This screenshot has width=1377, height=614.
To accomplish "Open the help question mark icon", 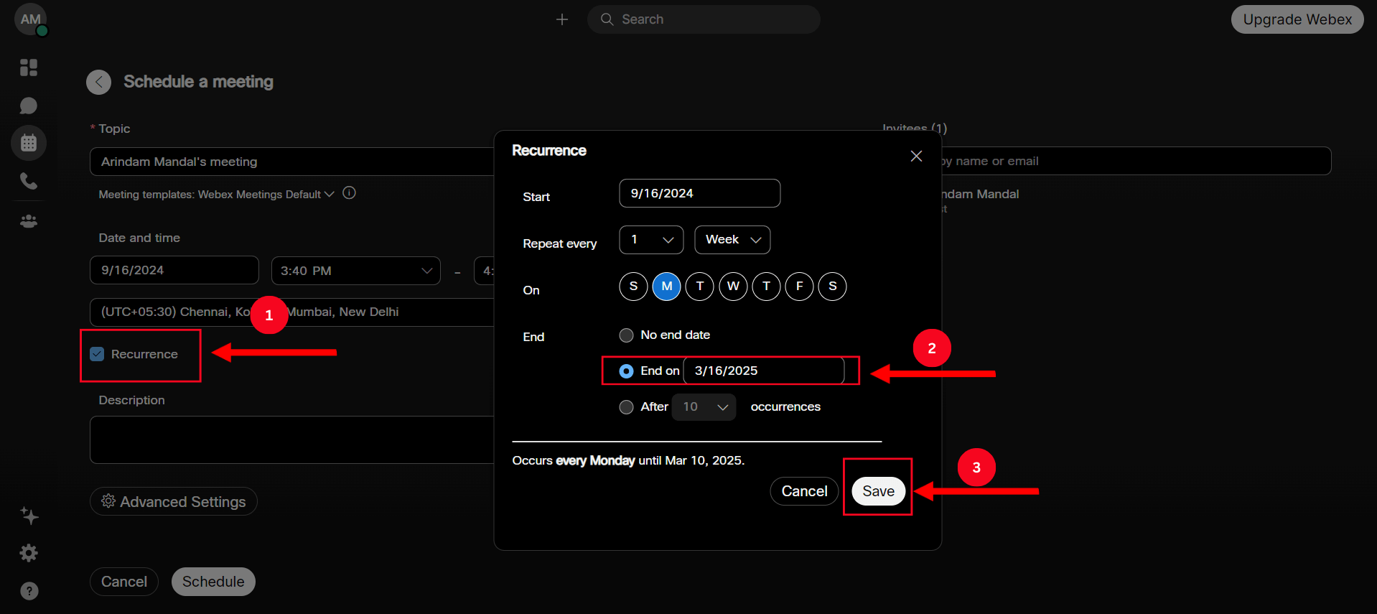I will [29, 591].
